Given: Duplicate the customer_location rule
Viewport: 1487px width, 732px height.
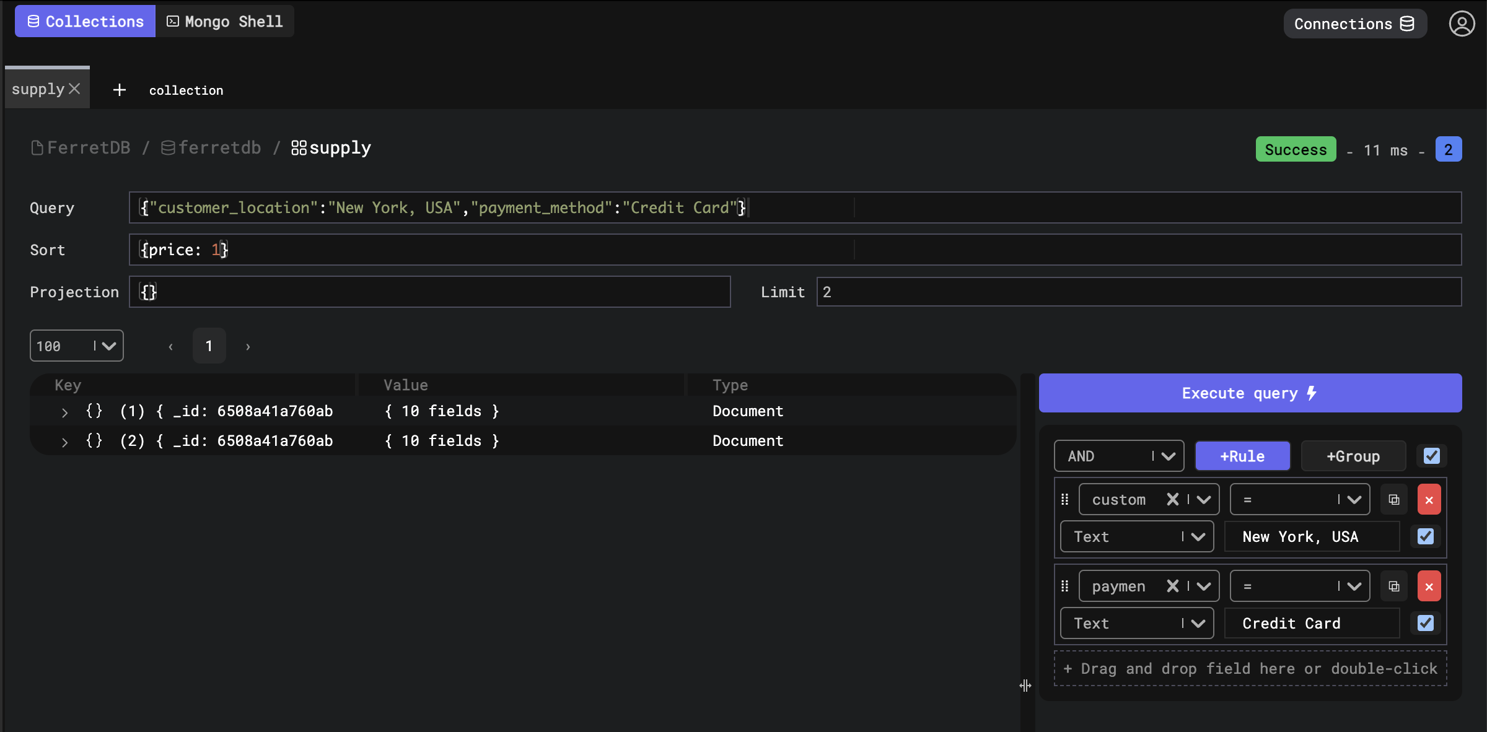Looking at the screenshot, I should pyautogui.click(x=1394, y=500).
